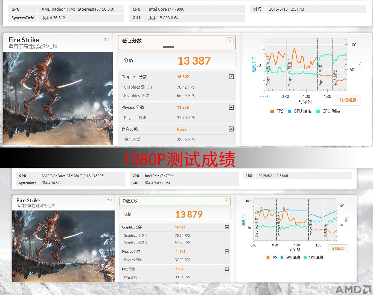This screenshot has width=373, height=295.
Task: Collapse the Graphics 分数 16 425 section
Action: coord(227,227)
